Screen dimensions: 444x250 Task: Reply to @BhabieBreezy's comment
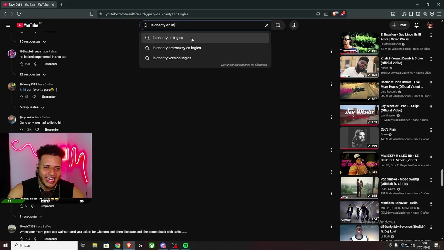click(50, 64)
